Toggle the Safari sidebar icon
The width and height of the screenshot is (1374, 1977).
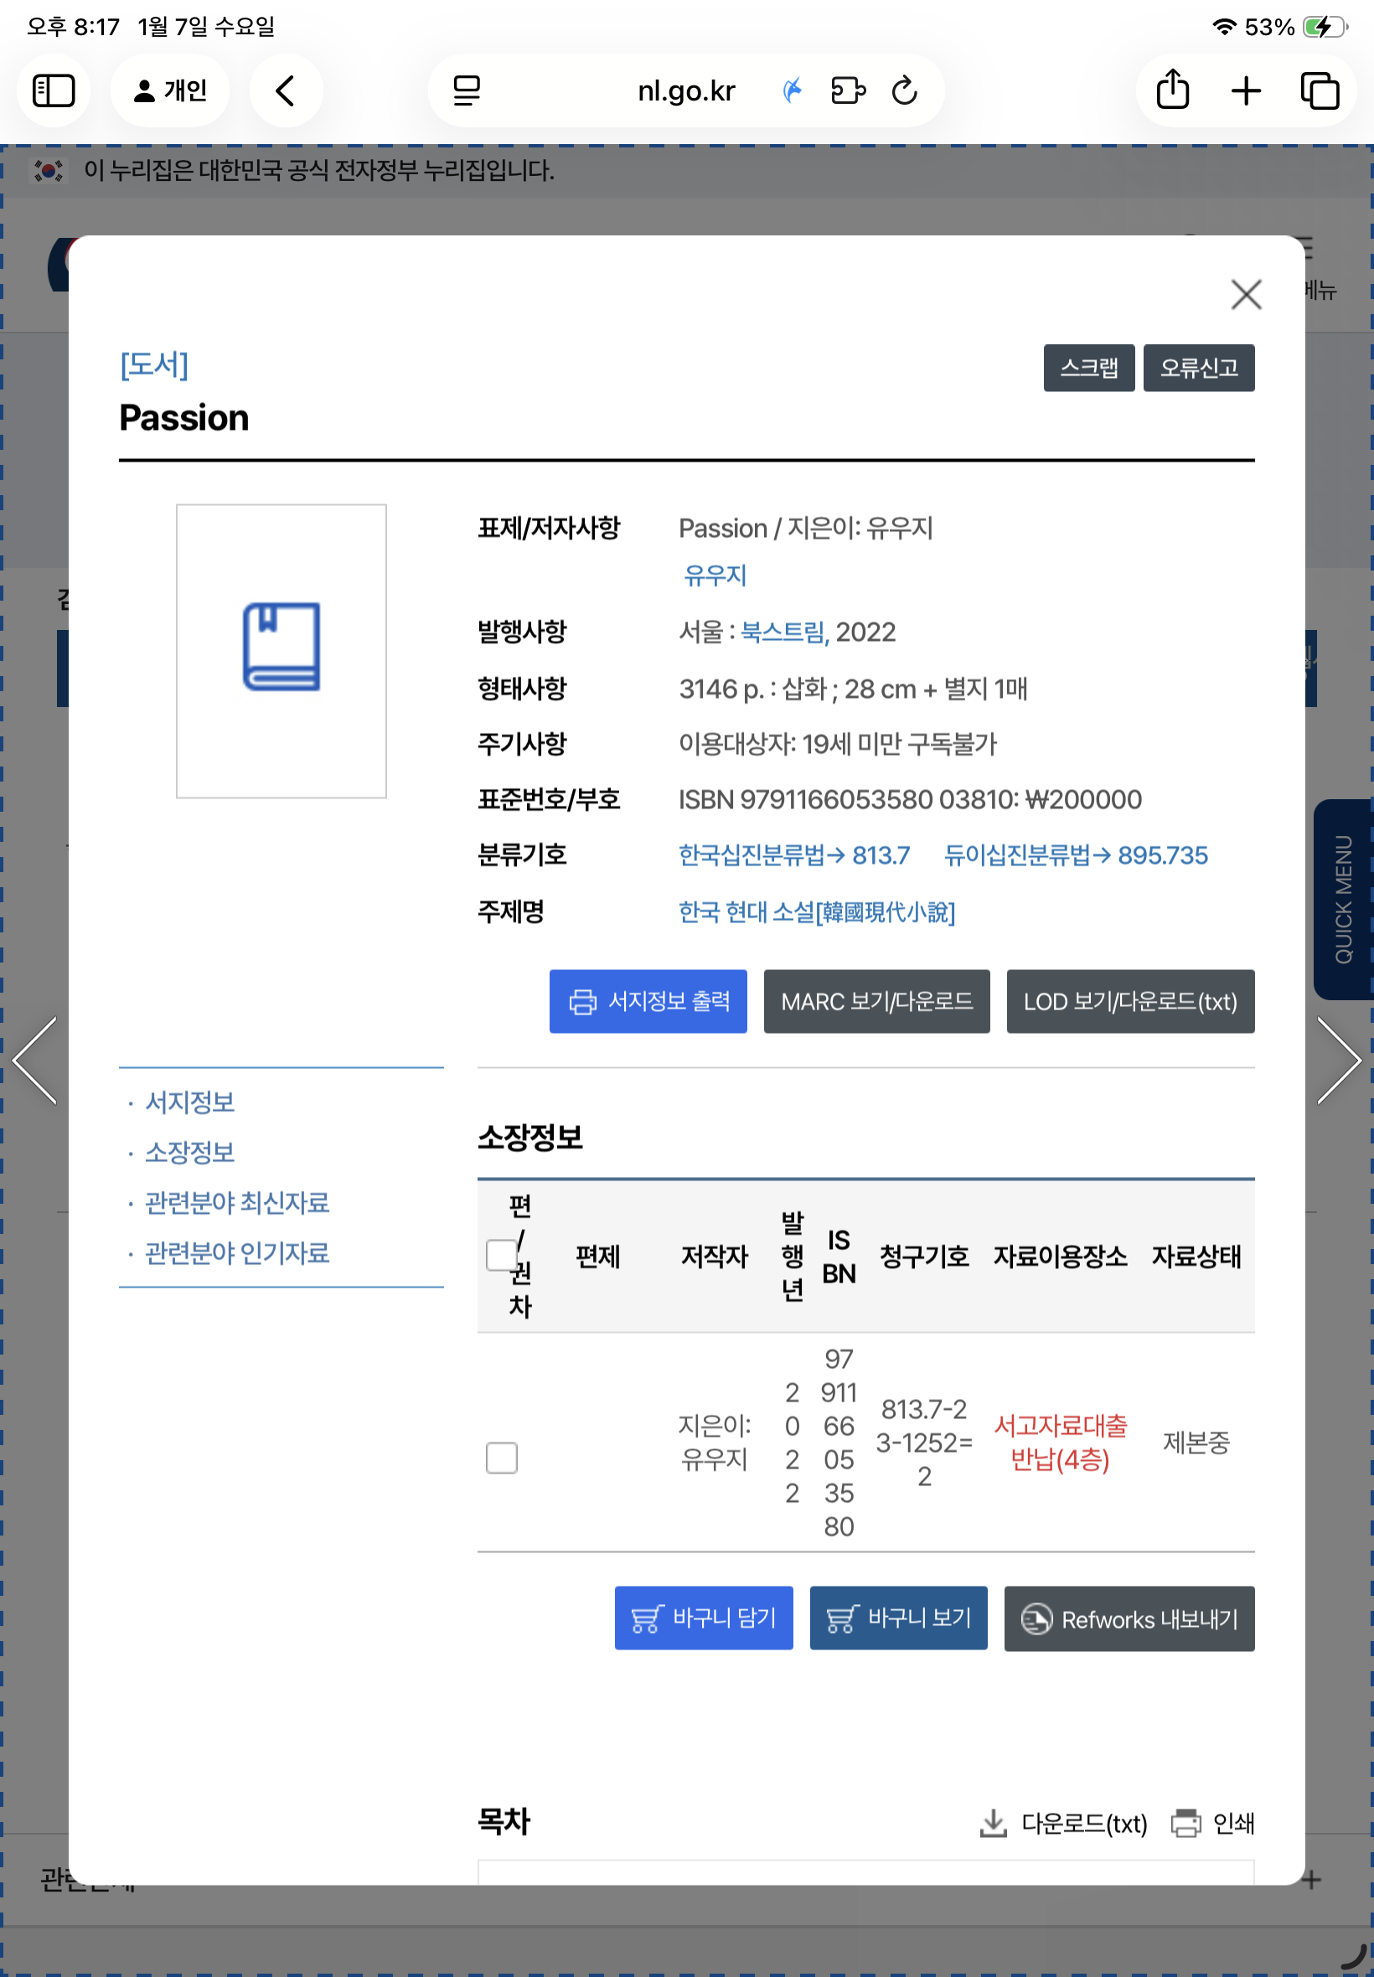pyautogui.click(x=54, y=90)
